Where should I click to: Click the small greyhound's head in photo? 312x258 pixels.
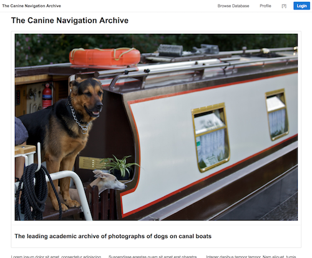click(109, 180)
